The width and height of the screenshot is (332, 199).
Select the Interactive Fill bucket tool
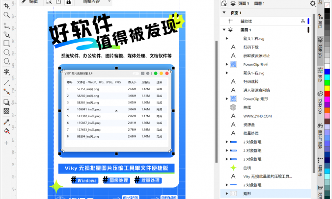(x=6, y=131)
